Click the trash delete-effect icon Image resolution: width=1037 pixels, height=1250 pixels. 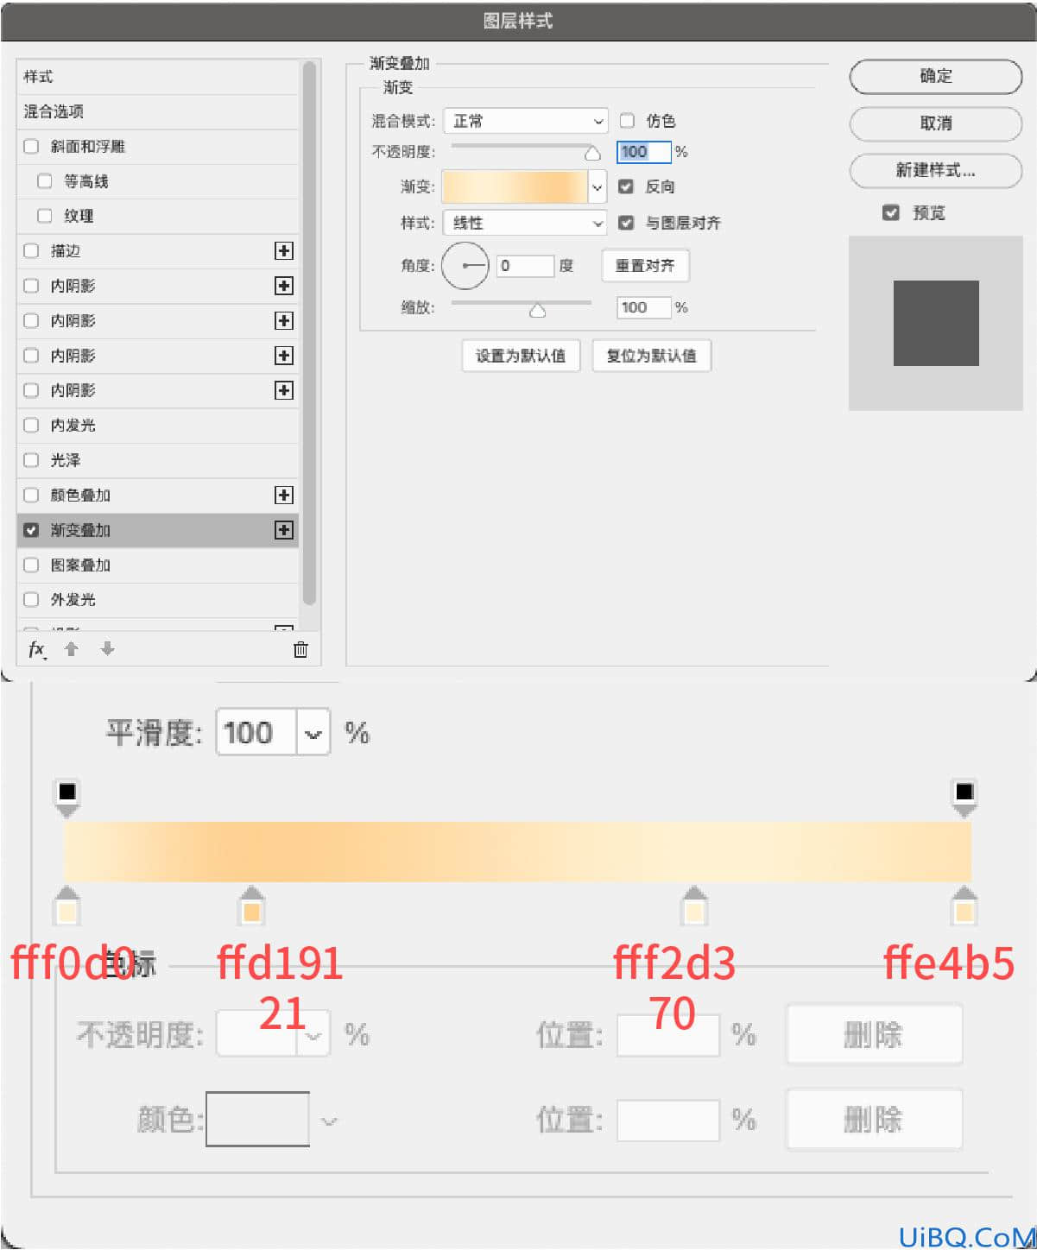pyautogui.click(x=300, y=650)
